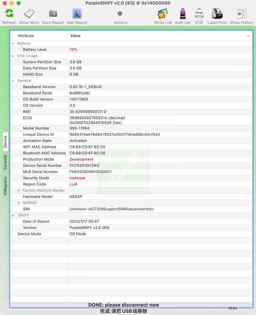The image size is (256, 315).
Task: Switch to the Console side tab
Action: pos(6,162)
